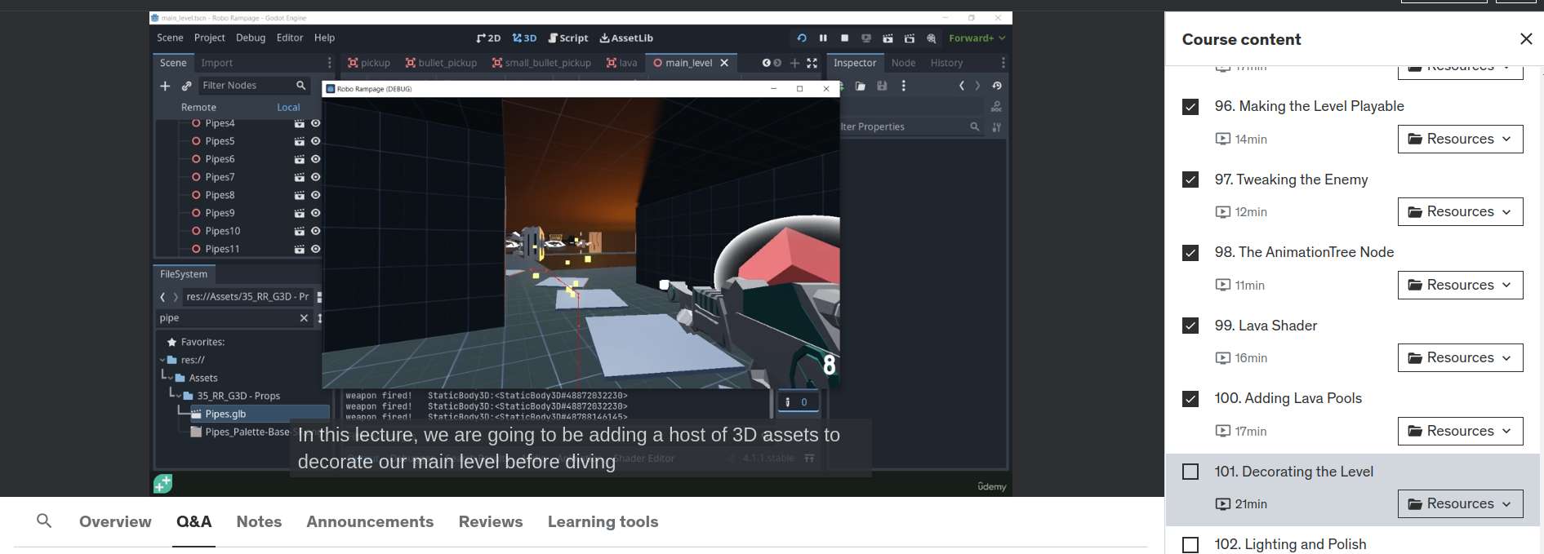Open the Pipes11 scene clapperboard icon

tap(299, 249)
